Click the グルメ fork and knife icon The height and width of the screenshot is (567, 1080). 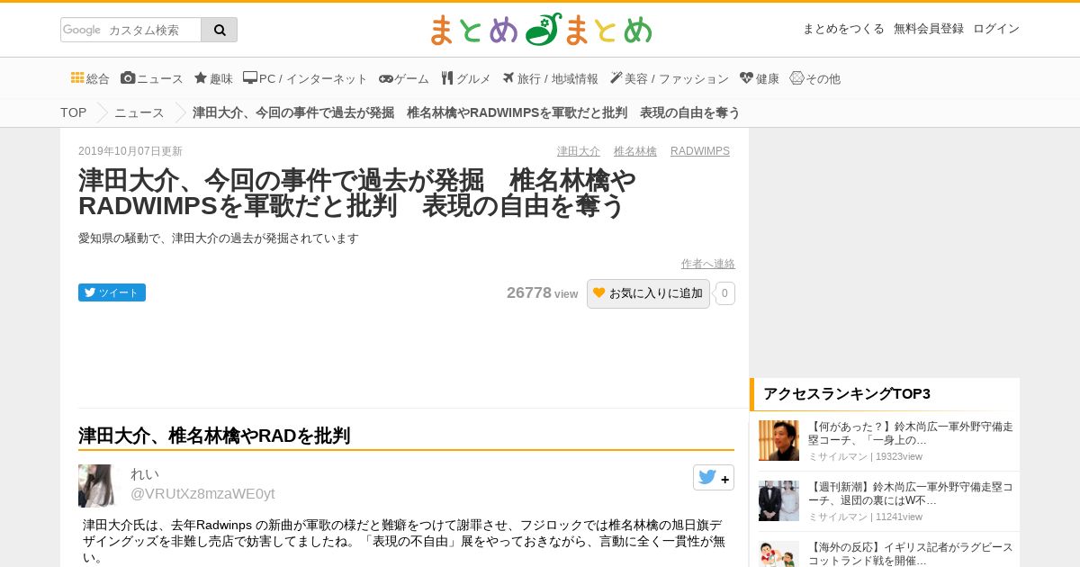[x=446, y=77]
